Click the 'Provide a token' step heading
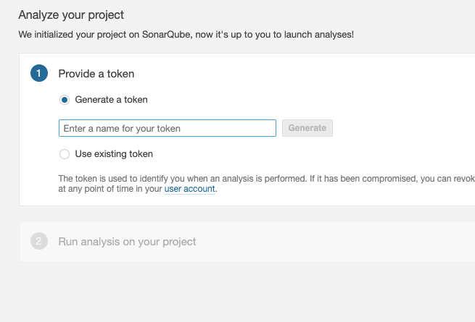Viewport: 475px width, 322px height. click(x=96, y=73)
